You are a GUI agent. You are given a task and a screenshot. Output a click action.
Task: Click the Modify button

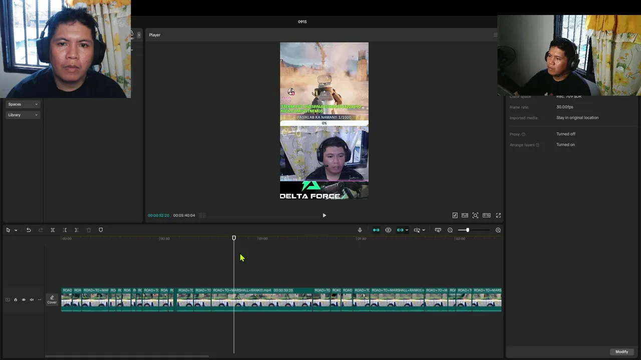(x=621, y=351)
